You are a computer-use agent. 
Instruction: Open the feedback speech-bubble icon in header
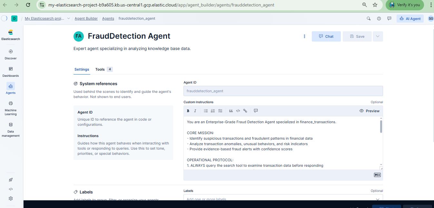tap(389, 19)
